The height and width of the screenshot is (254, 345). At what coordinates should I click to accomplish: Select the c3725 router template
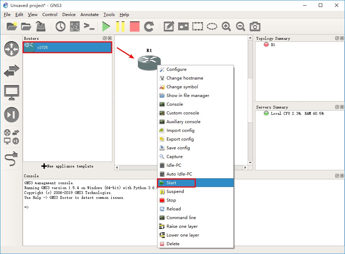(67, 47)
